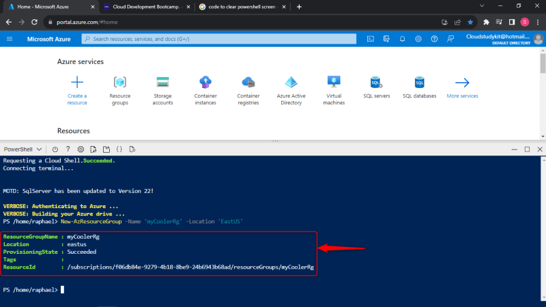The image size is (546, 307).
Task: Click the ResourceId subscription path text
Action: pyautogui.click(x=190, y=267)
